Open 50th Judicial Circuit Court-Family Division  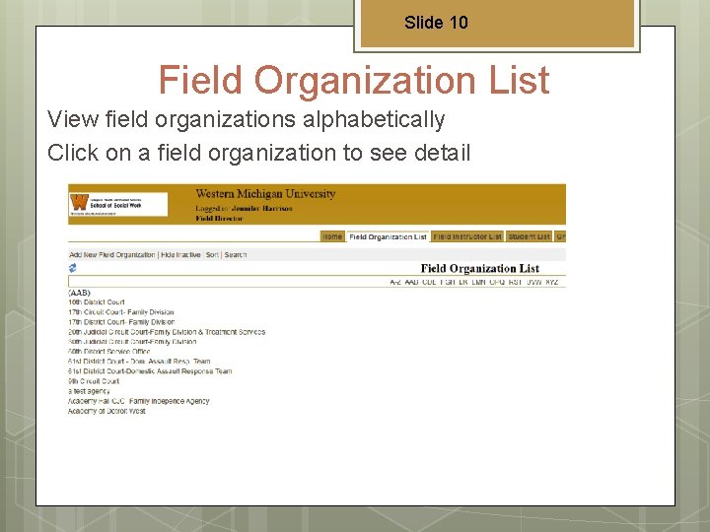click(132, 342)
